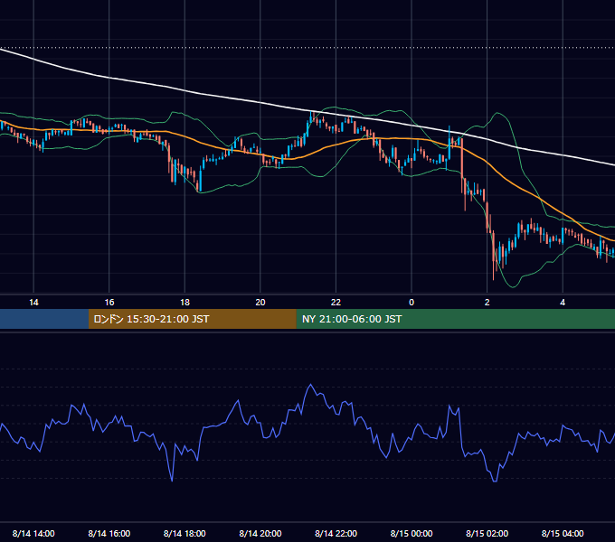This screenshot has height=542, width=615.
Task: Click the time axis label 16
Action: click(x=109, y=303)
